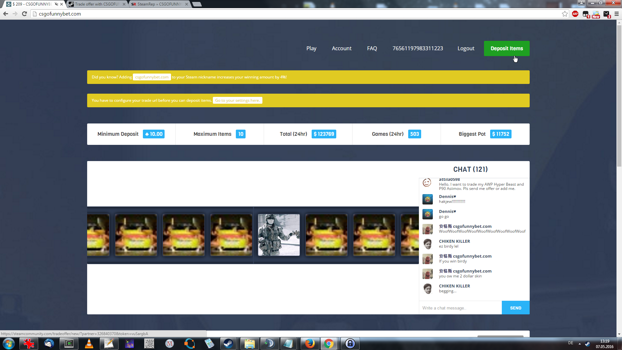622x350 pixels.
Task: Open the Account menu item
Action: [x=341, y=48]
